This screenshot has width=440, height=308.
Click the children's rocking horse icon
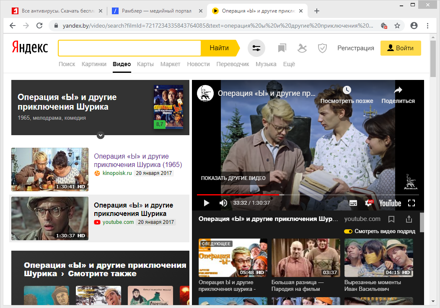[302, 48]
